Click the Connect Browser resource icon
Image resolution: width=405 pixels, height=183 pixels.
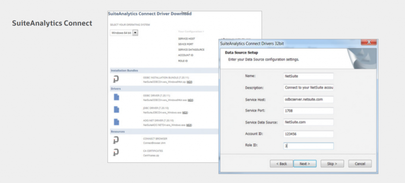point(116,140)
